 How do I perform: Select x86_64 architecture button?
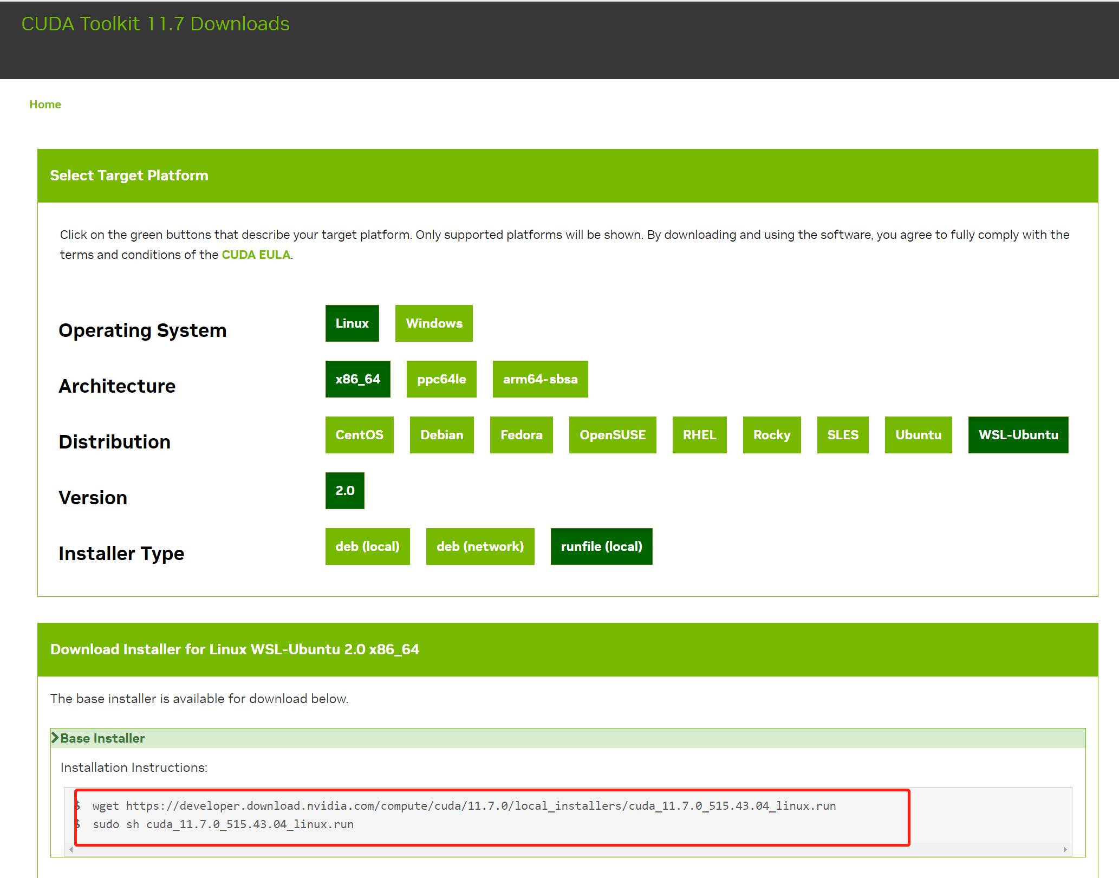click(x=357, y=379)
